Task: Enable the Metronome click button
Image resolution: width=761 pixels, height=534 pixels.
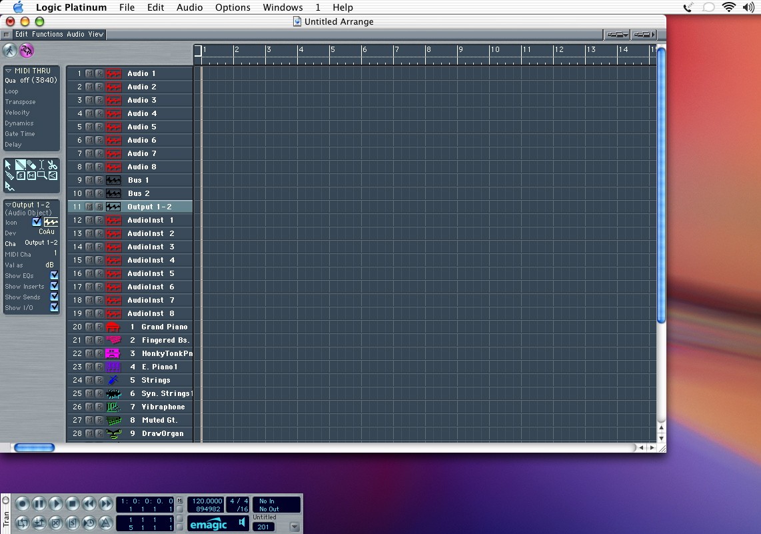Action: click(105, 523)
